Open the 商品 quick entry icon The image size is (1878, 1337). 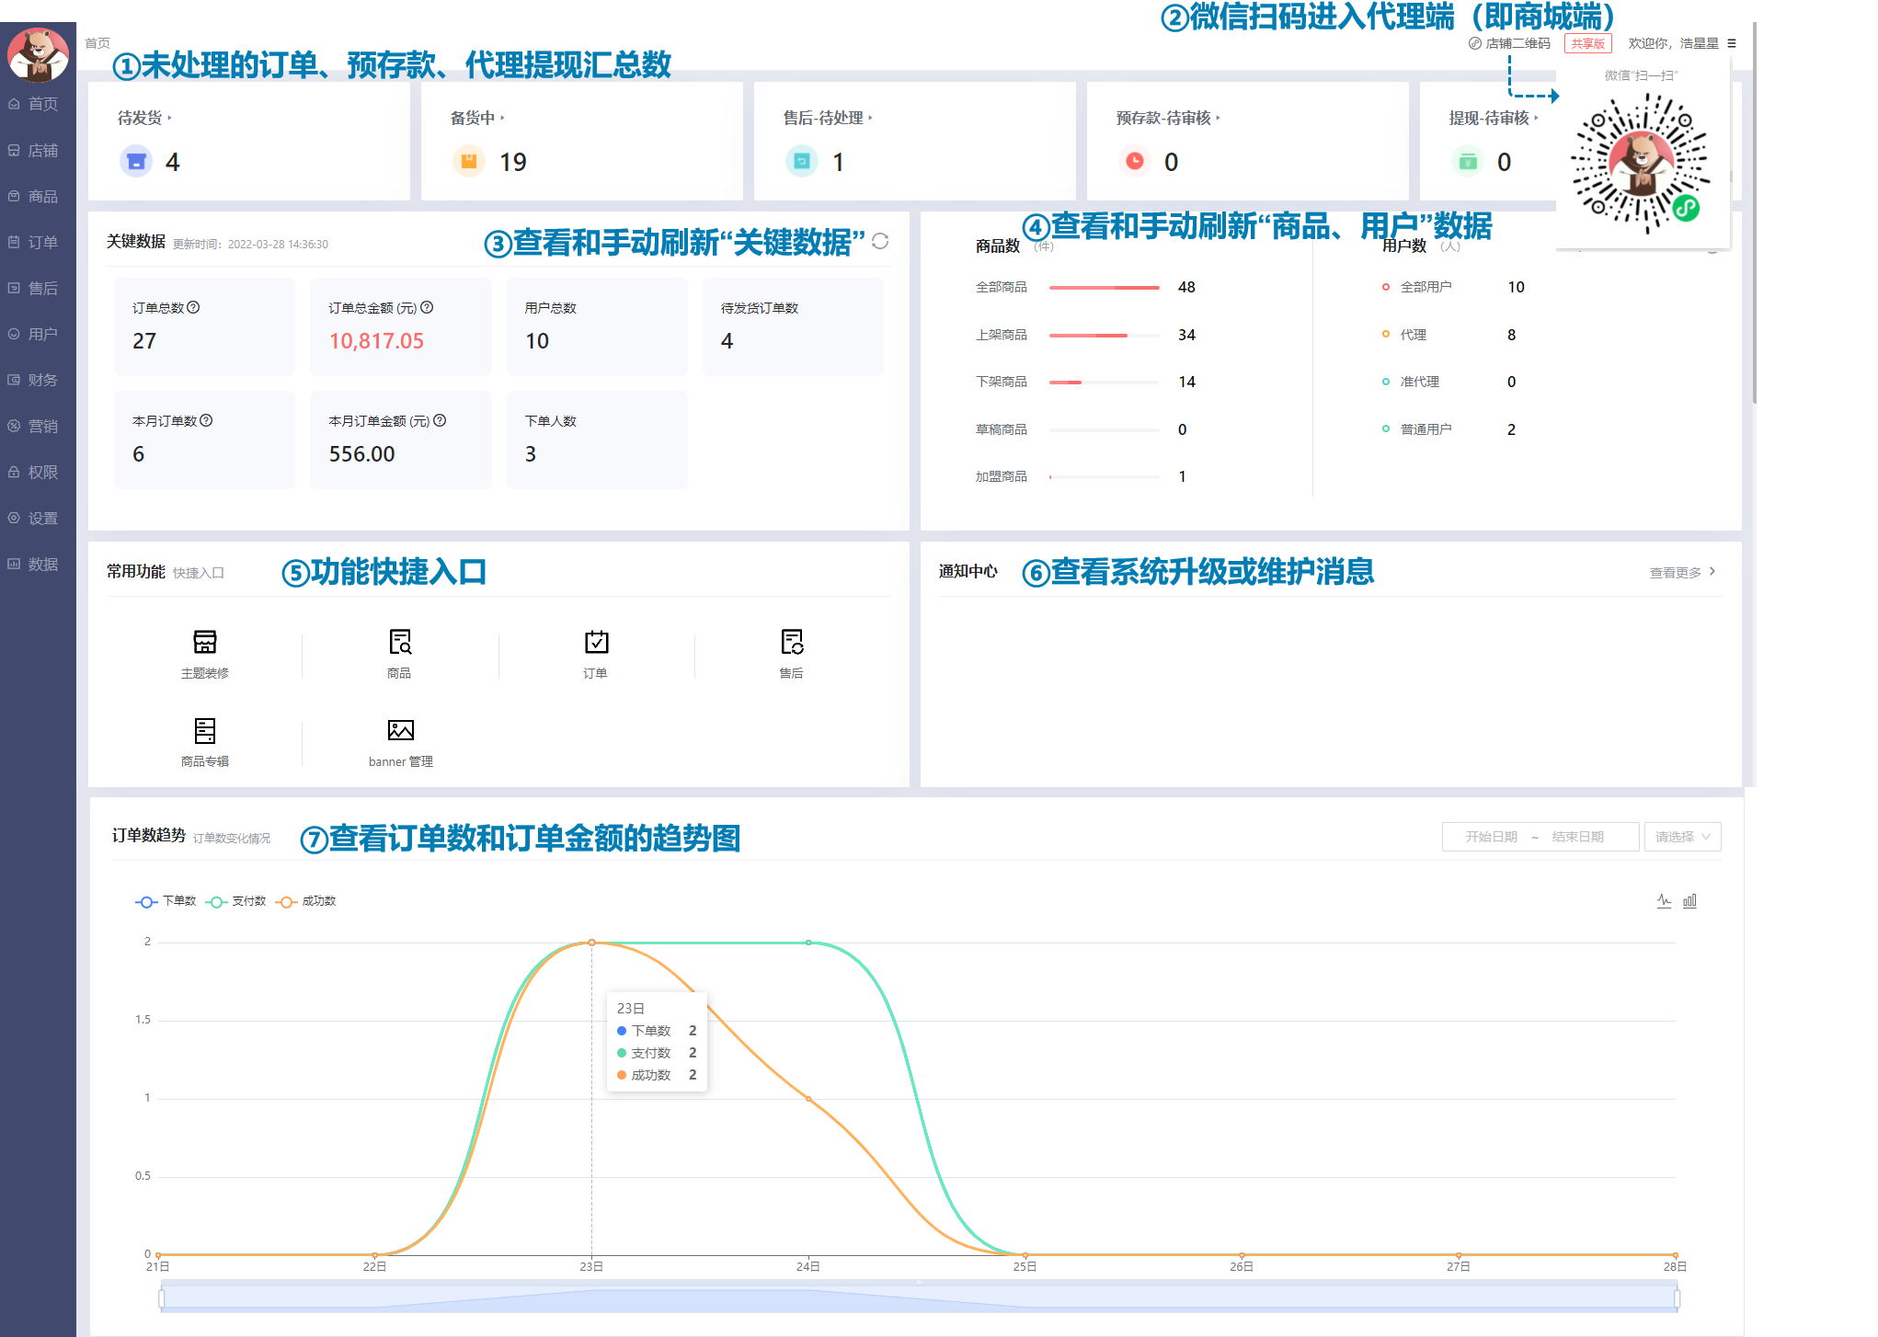400,642
